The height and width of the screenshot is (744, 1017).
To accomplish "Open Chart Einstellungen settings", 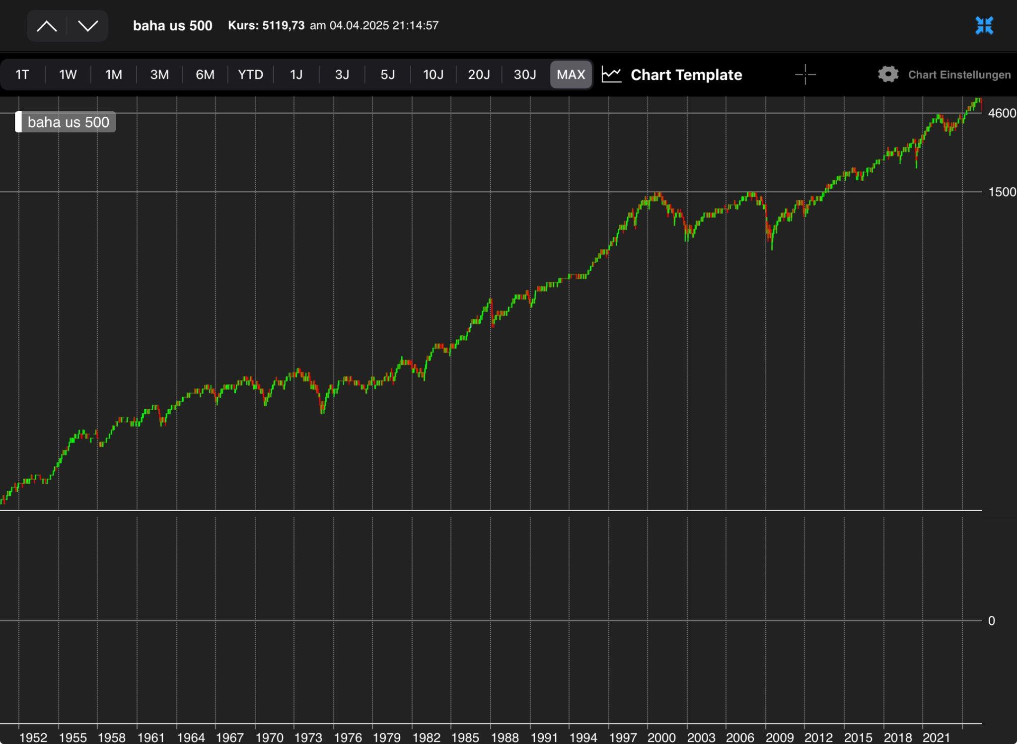I will 959,75.
